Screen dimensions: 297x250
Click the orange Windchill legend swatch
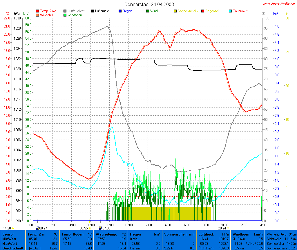37,15
